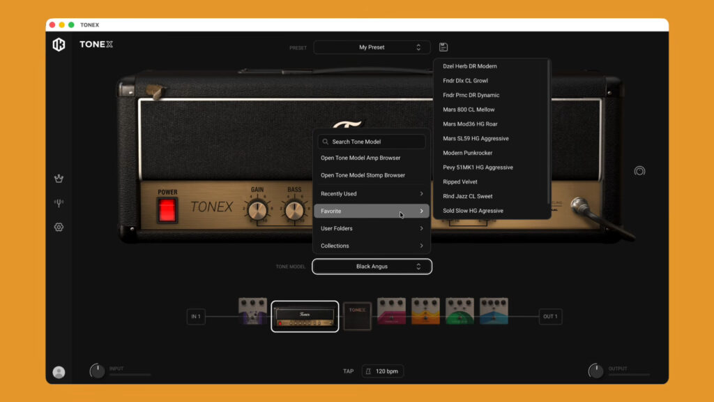The height and width of the screenshot is (402, 714).
Task: Select the Tonex amp block in chain
Action: (305, 316)
